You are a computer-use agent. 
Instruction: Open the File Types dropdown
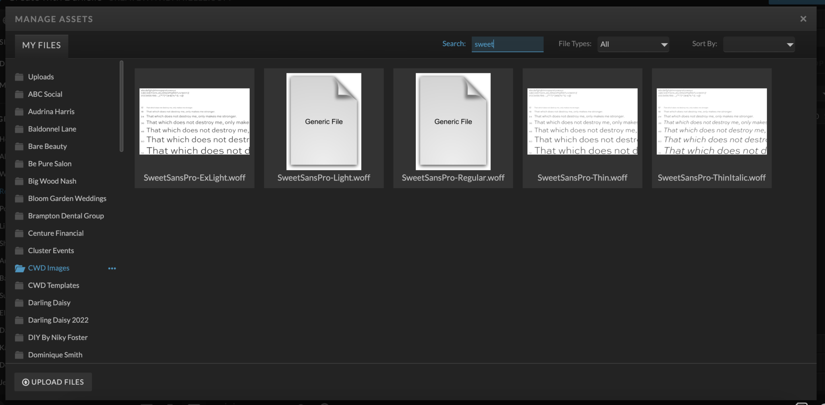point(632,44)
